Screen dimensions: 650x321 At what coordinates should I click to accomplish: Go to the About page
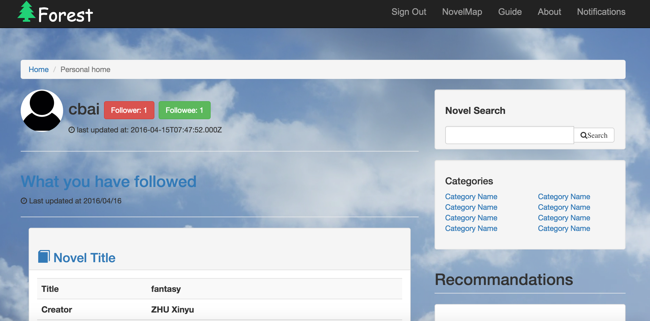pyautogui.click(x=549, y=12)
